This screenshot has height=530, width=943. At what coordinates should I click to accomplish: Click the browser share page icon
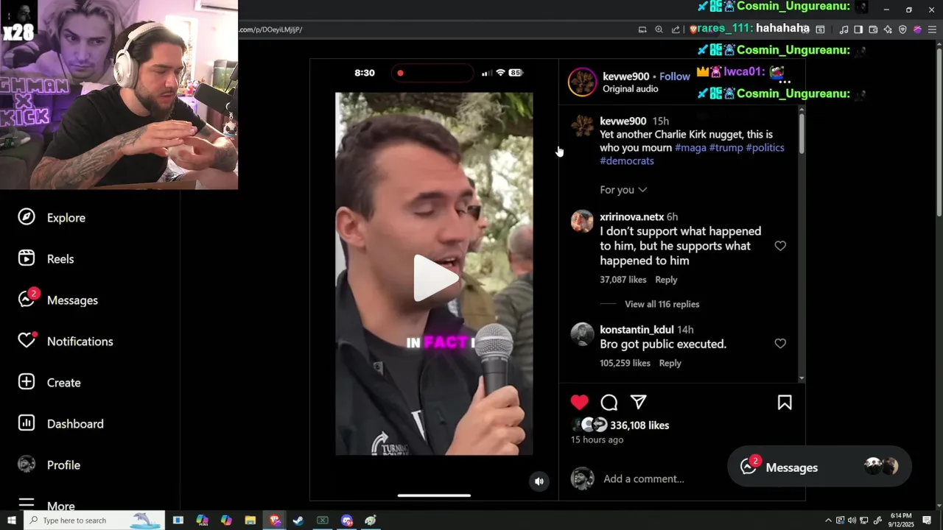click(x=676, y=29)
